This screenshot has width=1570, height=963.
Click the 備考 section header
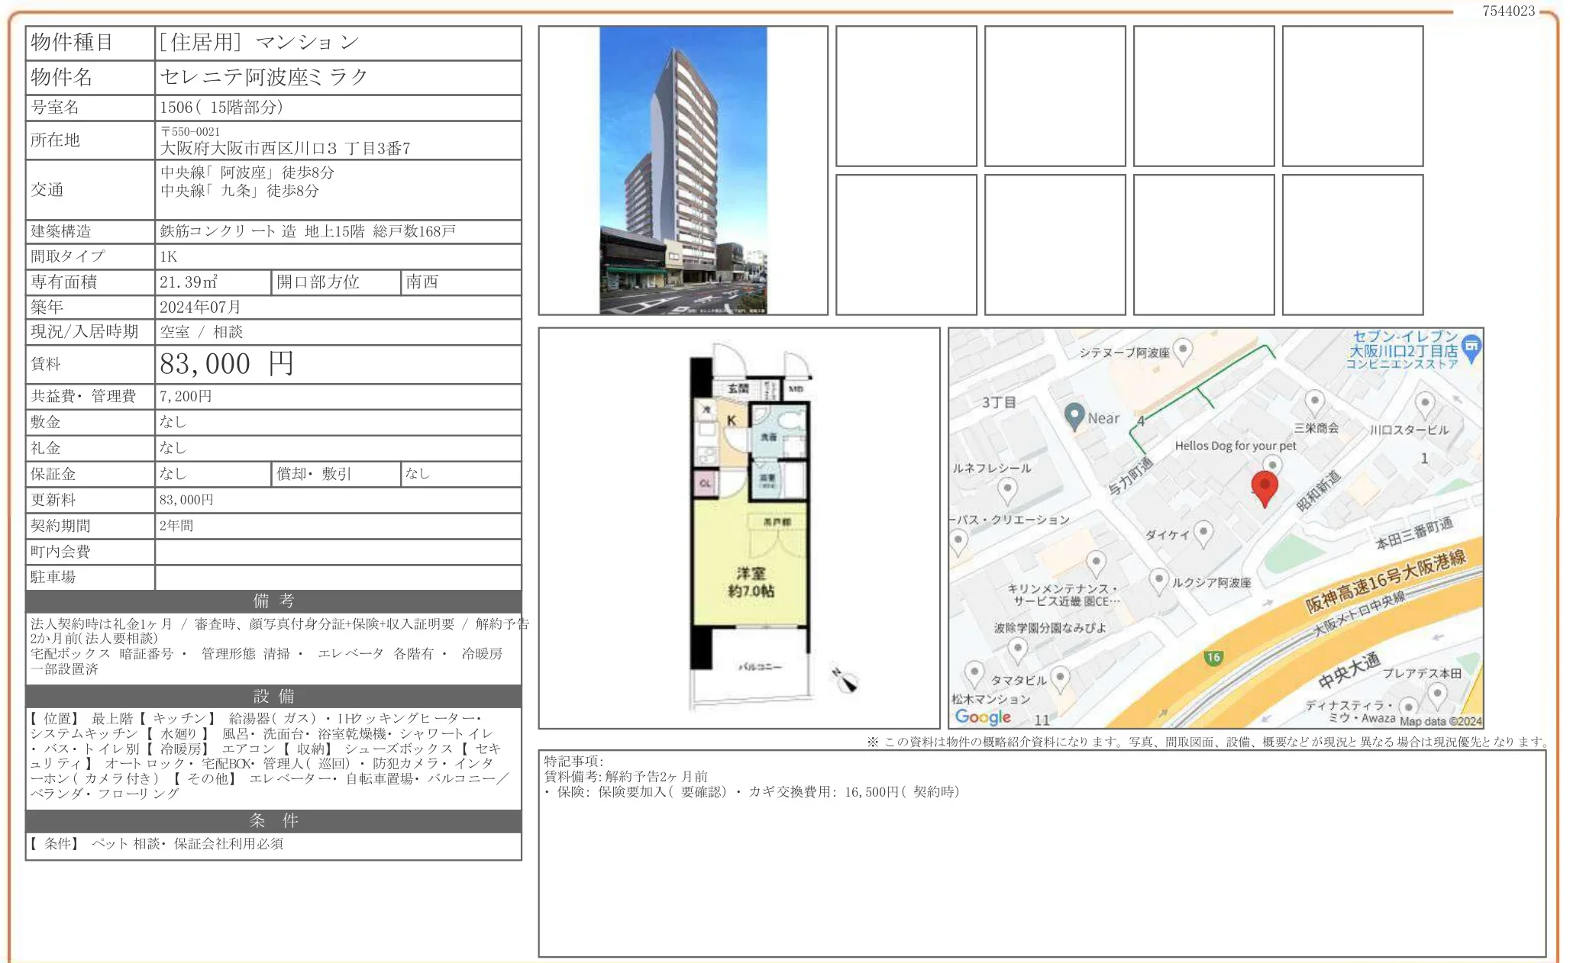coord(273,601)
